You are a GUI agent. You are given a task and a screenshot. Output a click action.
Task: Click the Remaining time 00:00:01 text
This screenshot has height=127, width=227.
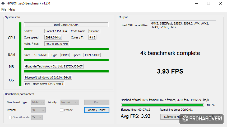(x=176, y=110)
